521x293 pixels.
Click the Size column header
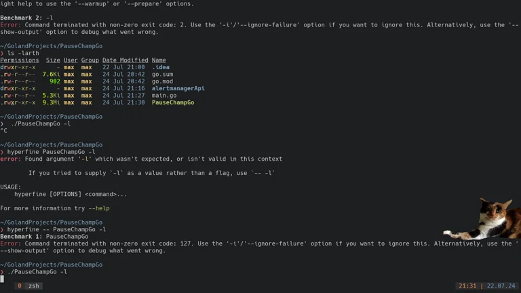tap(53, 60)
